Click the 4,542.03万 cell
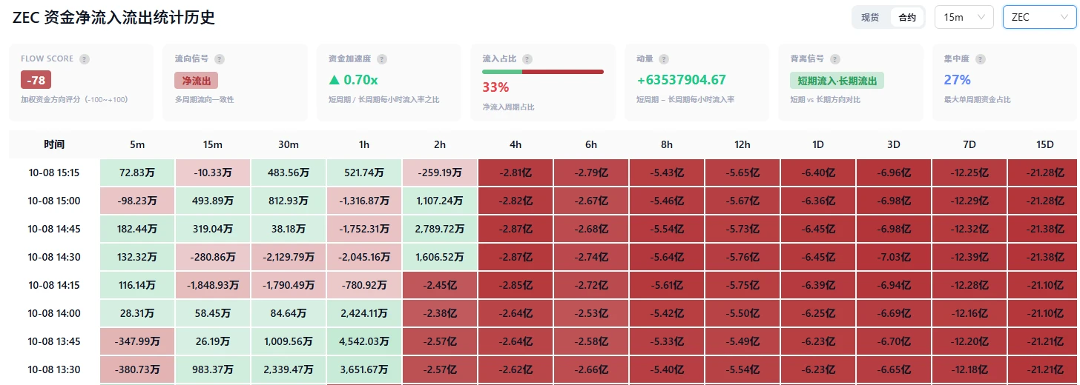This screenshot has height=385, width=1080. 364,341
